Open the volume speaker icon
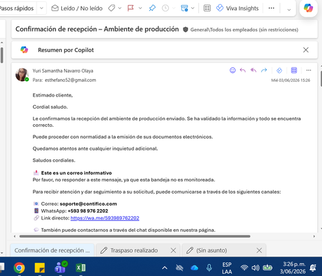322x276 pixels. coord(256,268)
